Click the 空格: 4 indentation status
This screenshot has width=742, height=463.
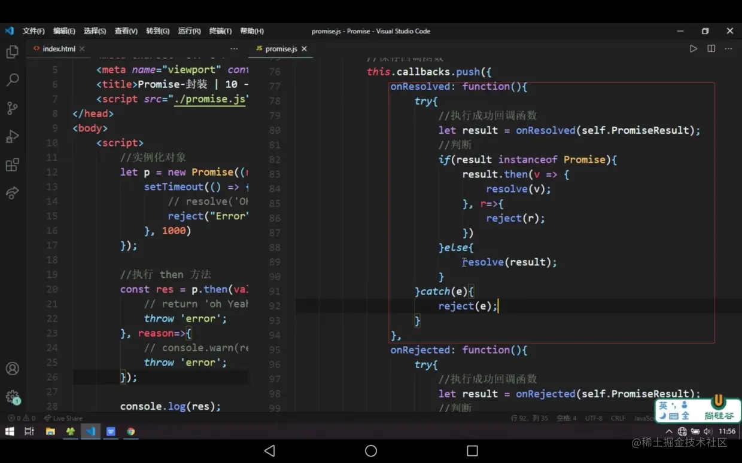point(567,418)
